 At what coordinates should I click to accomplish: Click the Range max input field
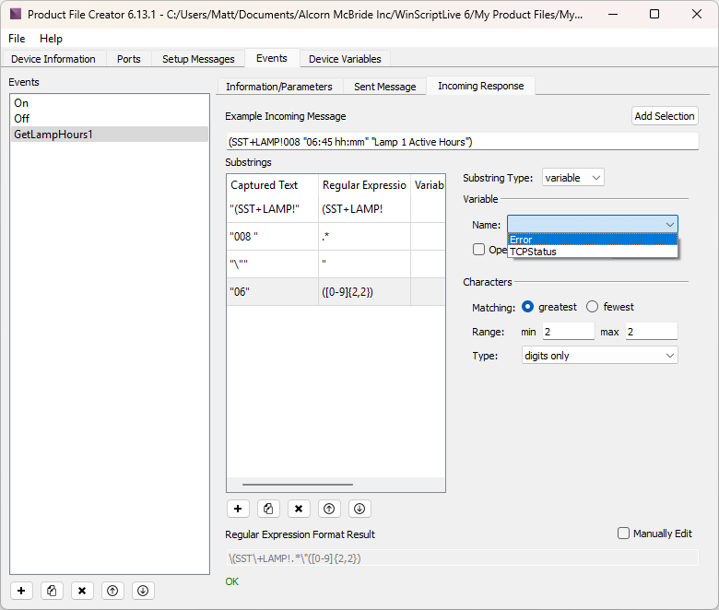[651, 332]
